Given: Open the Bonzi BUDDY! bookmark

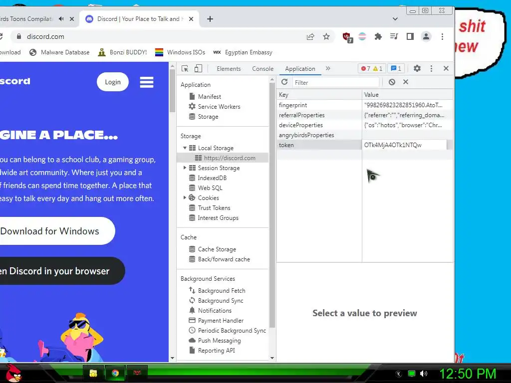Looking at the screenshot, I should coord(123,52).
